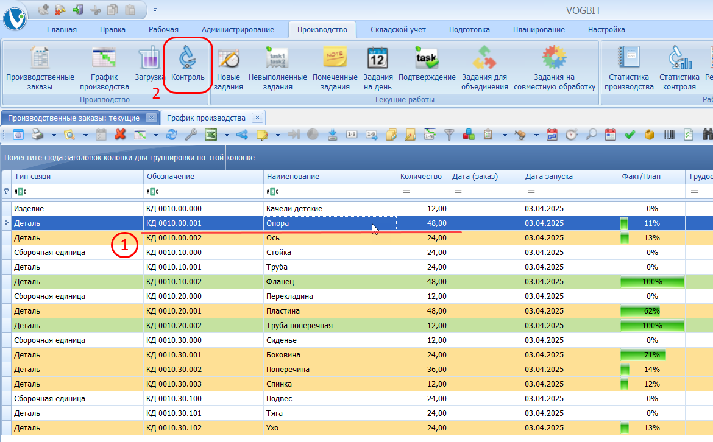Switch to Производственные заказы: текущие tab
Image resolution: width=713 pixels, height=442 pixels.
74,118
